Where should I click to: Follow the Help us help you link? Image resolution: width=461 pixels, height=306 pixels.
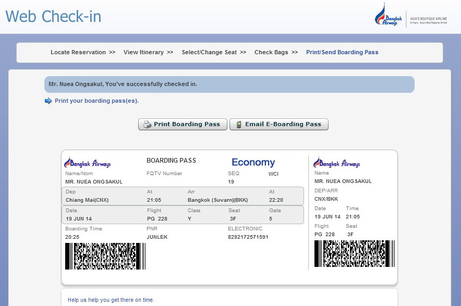(x=111, y=300)
